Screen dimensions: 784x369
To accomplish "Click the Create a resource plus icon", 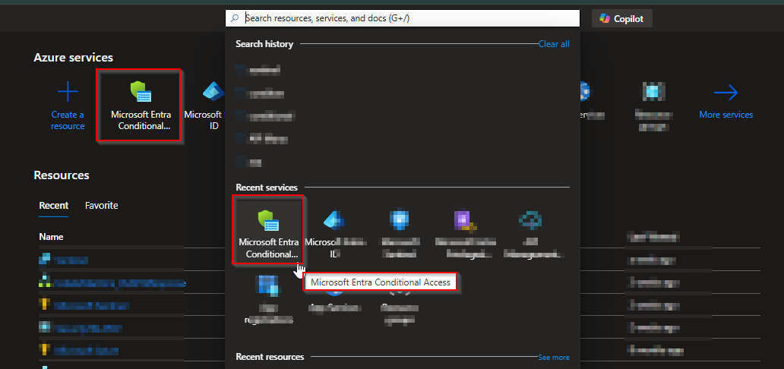I will [x=68, y=93].
